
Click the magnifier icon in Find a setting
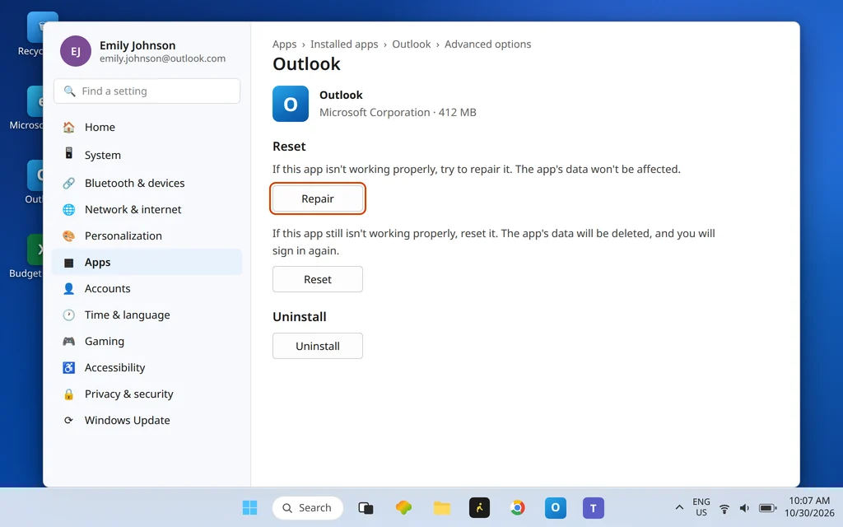[x=69, y=91]
